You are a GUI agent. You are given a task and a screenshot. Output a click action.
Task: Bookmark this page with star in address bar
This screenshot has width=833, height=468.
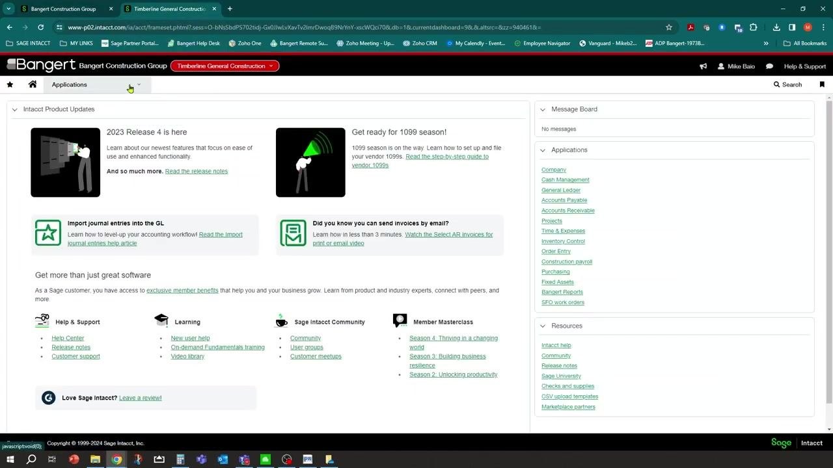669,27
